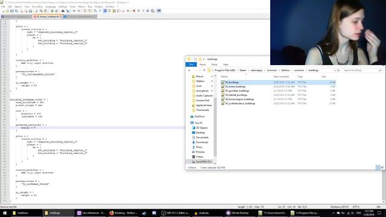The image size is (386, 217).
Task: Open the Home ribbon tab in Explorer
Action: coord(203,64)
